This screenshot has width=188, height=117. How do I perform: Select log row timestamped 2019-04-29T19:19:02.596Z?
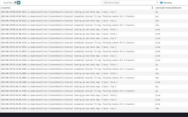pyautogui.click(x=94, y=69)
